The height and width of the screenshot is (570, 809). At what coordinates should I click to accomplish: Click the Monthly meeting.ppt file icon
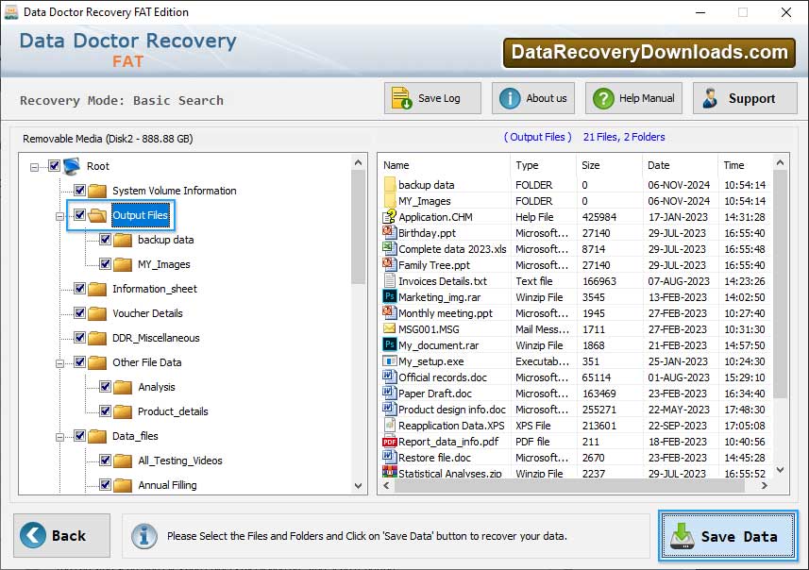click(390, 312)
